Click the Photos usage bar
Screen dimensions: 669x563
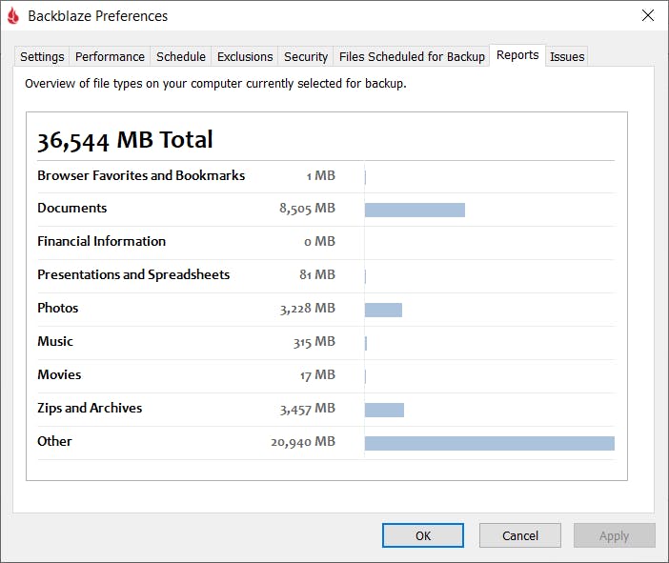[383, 310]
